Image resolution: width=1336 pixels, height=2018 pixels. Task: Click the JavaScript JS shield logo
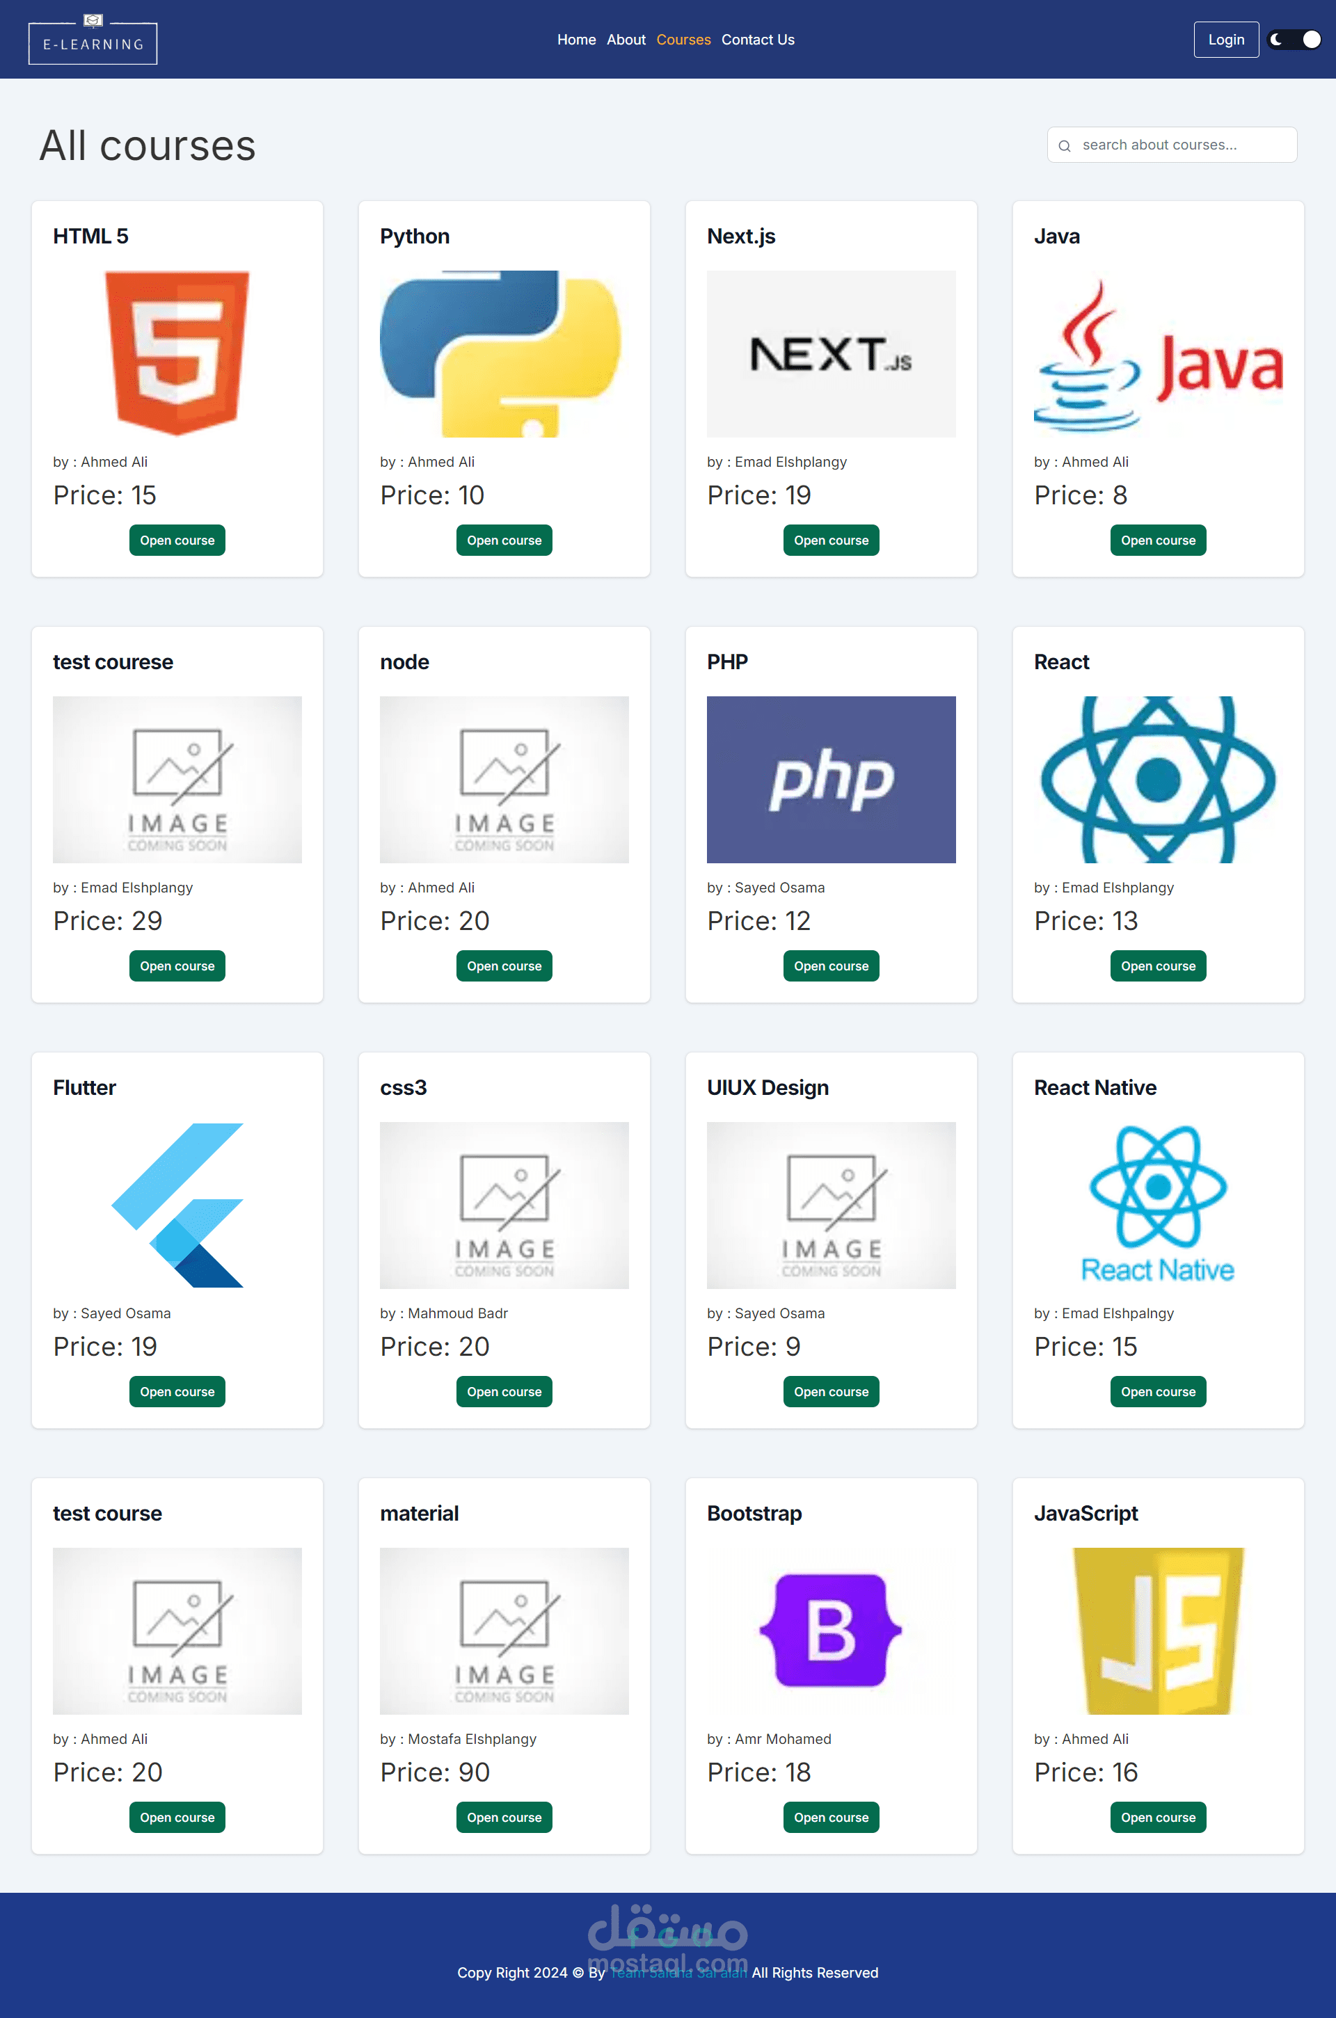1157,1630
